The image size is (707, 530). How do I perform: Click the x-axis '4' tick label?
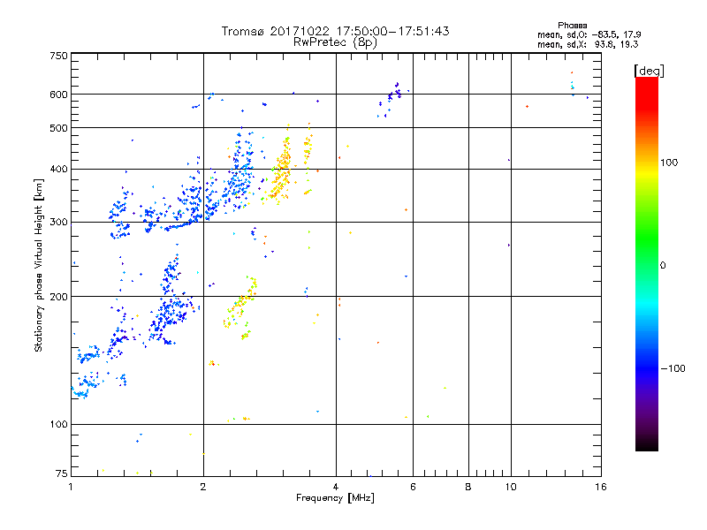pos(336,487)
